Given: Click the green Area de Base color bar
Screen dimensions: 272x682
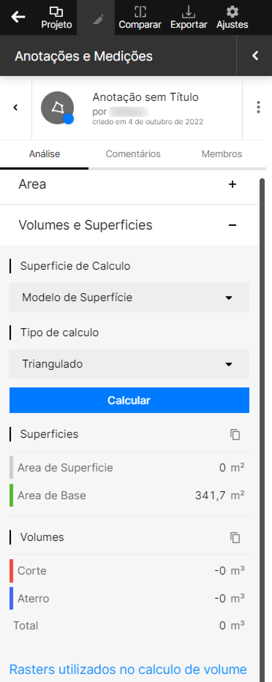Looking at the screenshot, I should [11, 496].
